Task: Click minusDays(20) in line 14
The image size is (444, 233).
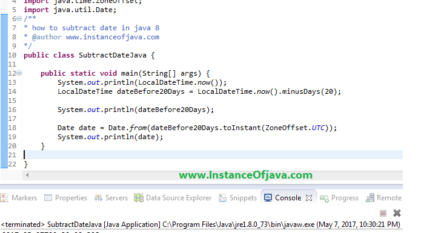Action: (310, 91)
